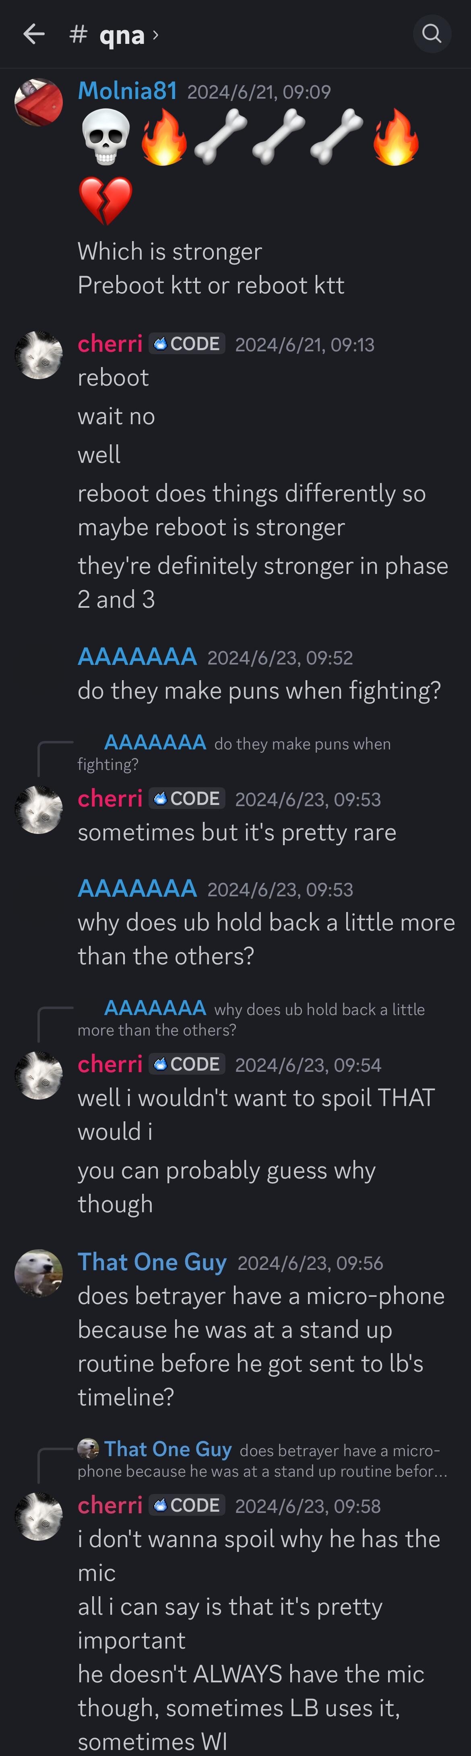
Task: Tap Molnia81's red avatar
Action: coord(39,102)
